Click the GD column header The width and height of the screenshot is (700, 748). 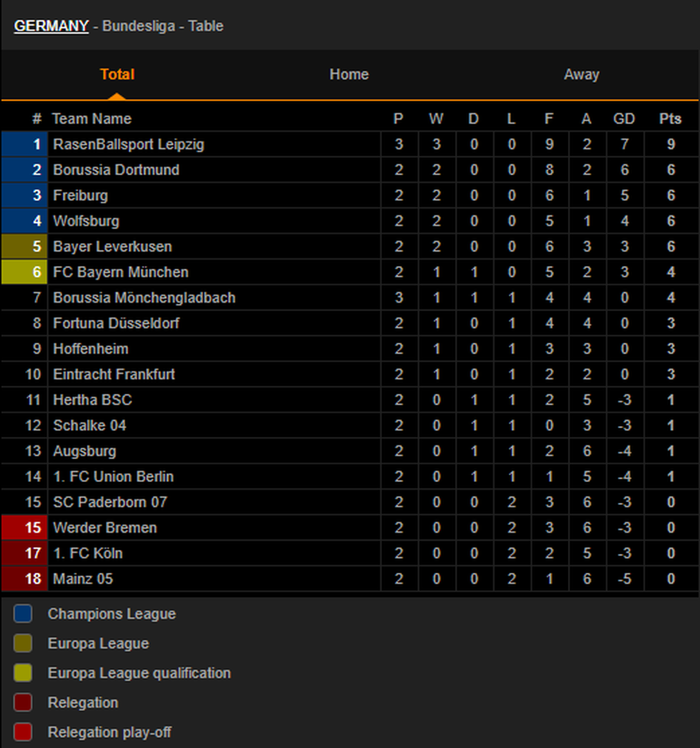(624, 119)
